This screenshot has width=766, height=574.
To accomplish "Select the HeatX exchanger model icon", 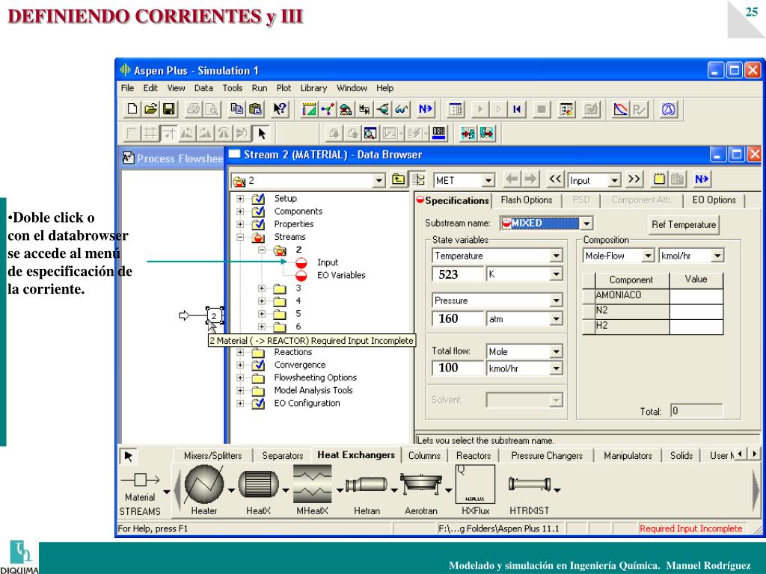I will pyautogui.click(x=258, y=484).
